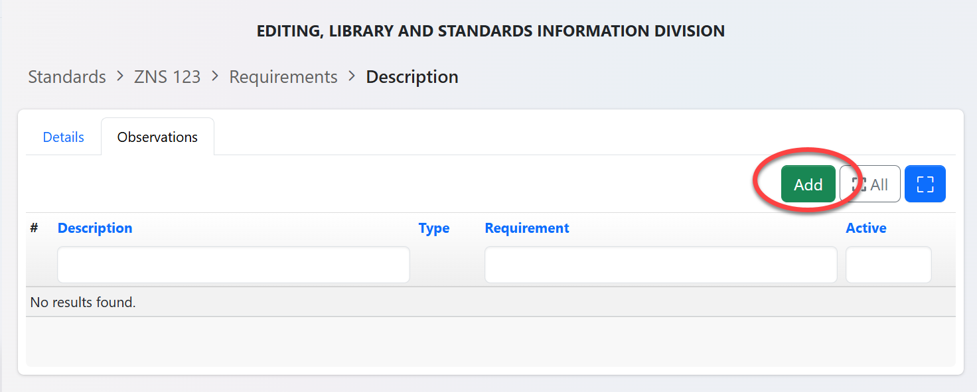
Task: Sort by the Type column header
Action: pyautogui.click(x=434, y=228)
